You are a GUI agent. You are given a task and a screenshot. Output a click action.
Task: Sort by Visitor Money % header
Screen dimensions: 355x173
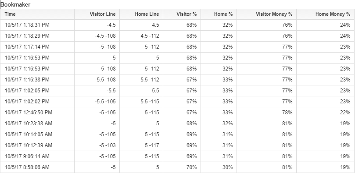(x=266, y=14)
